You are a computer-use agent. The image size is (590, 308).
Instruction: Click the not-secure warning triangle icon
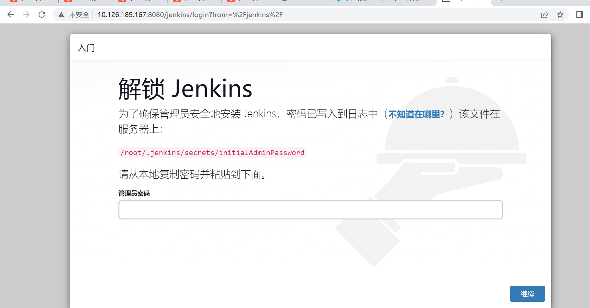pos(61,15)
